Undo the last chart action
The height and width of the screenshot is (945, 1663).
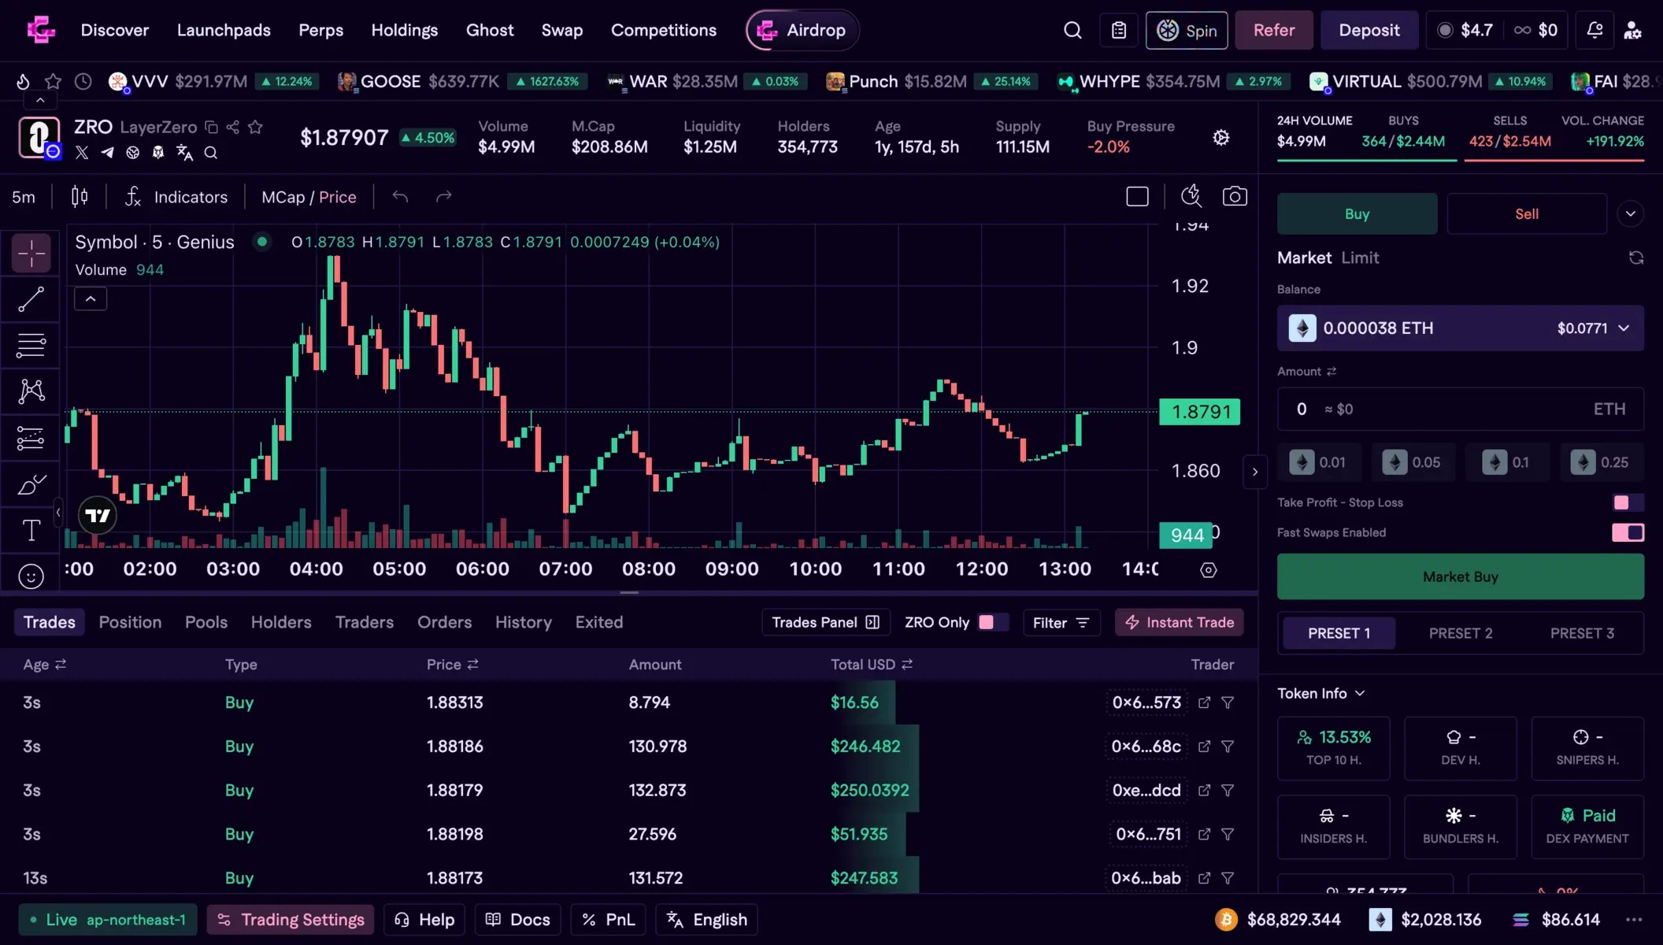click(x=400, y=197)
